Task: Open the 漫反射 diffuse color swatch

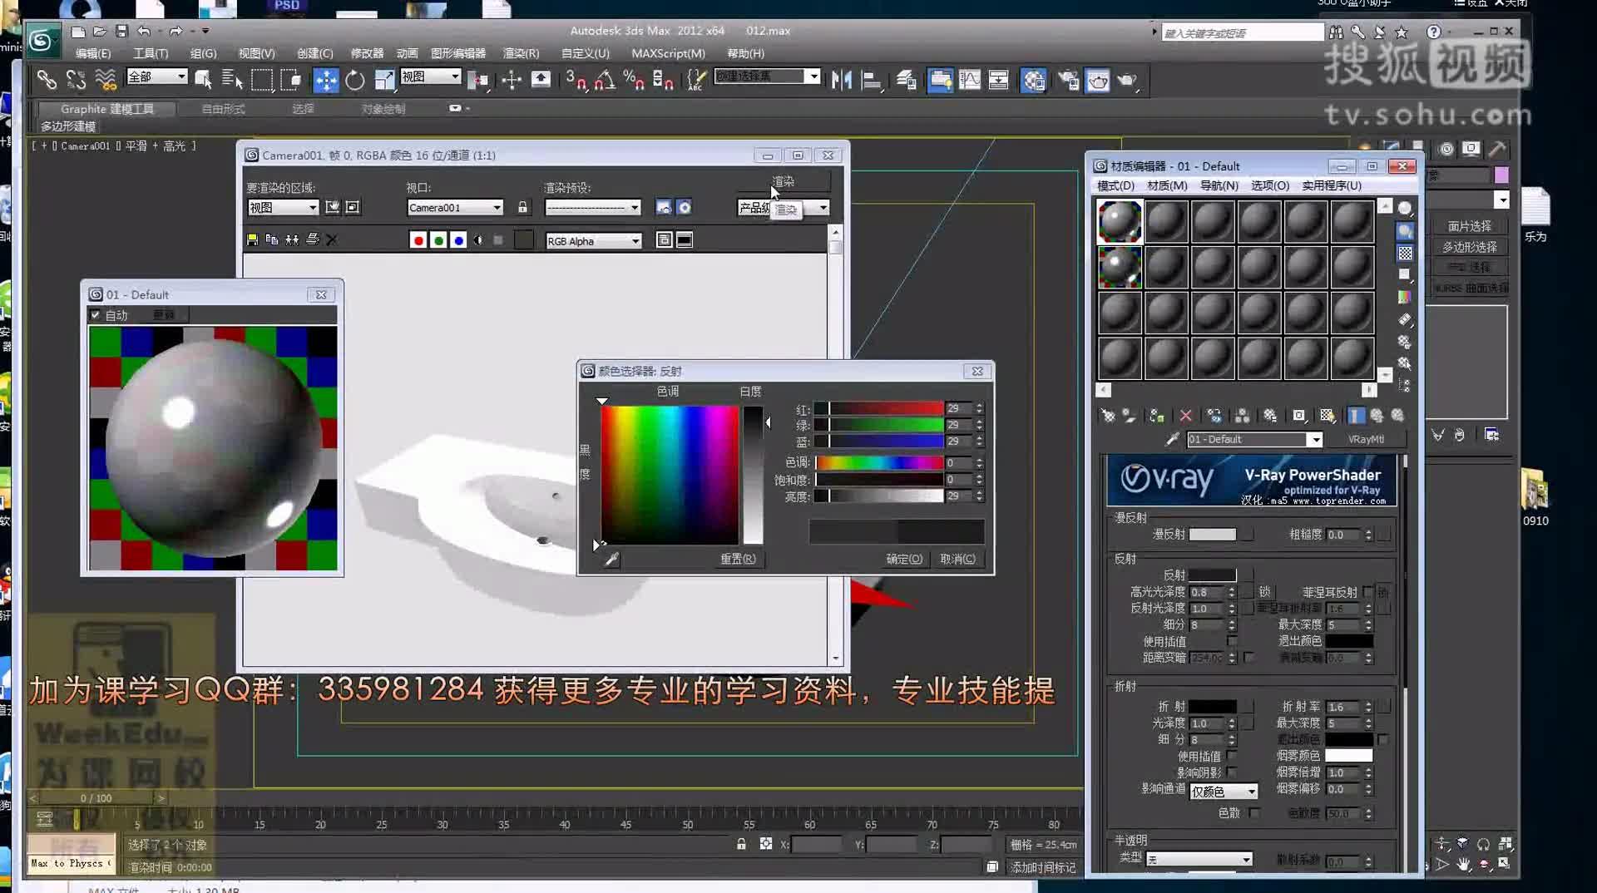Action: tap(1212, 535)
